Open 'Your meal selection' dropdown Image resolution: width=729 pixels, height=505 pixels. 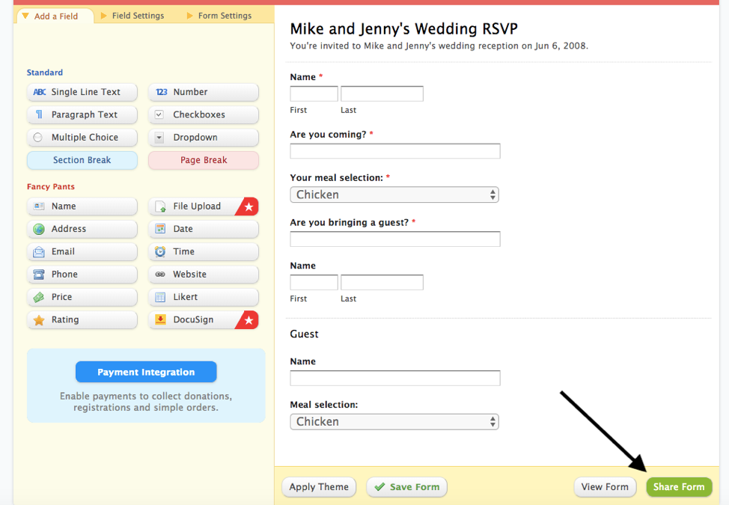coord(394,195)
